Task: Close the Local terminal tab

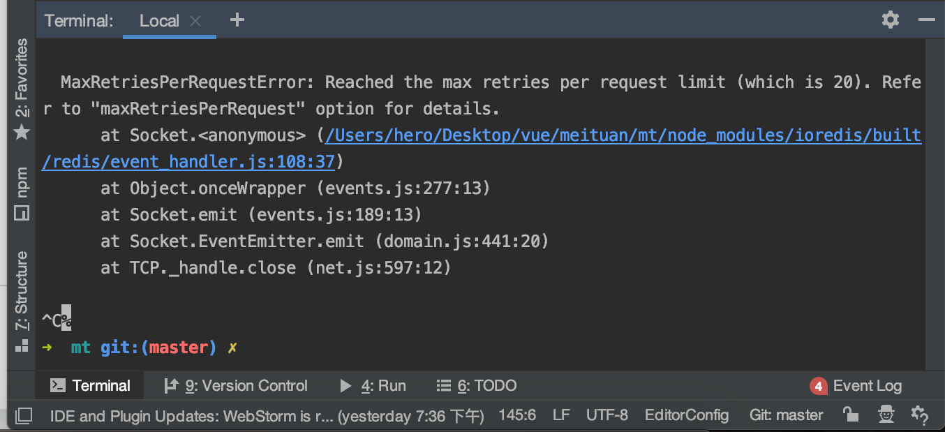Action: point(195,21)
